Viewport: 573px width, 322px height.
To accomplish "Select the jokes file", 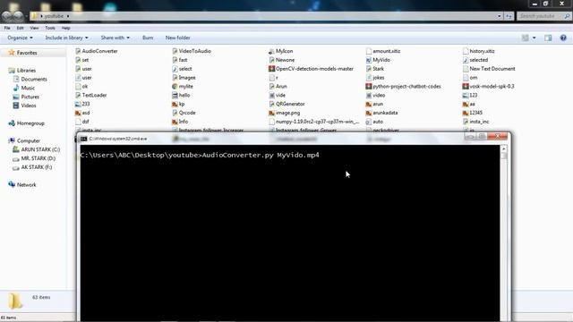I will (379, 78).
